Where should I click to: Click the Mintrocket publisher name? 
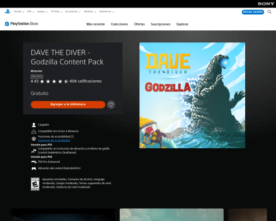click(36, 71)
